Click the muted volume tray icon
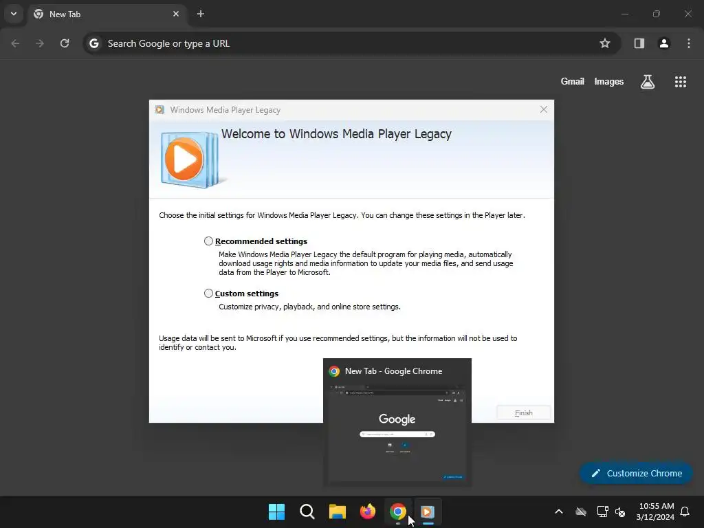Image resolution: width=704 pixels, height=528 pixels. click(620, 511)
